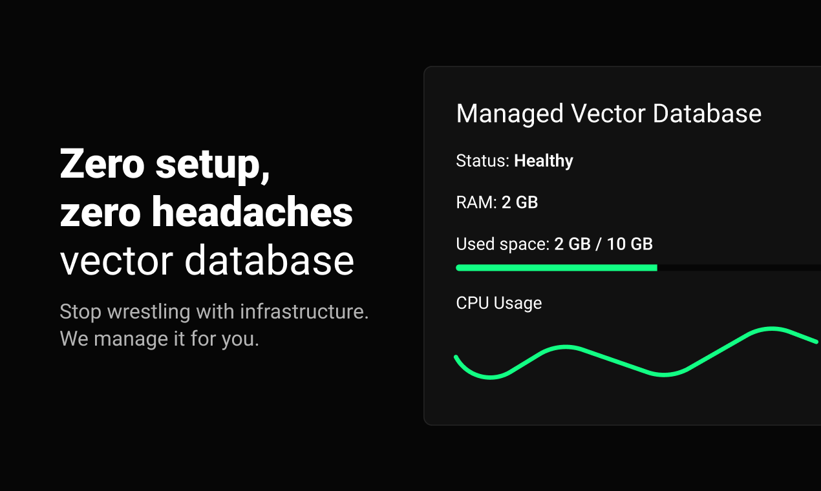The width and height of the screenshot is (821, 491).
Task: Click the first dip of CPU usage line
Action: [x=490, y=377]
